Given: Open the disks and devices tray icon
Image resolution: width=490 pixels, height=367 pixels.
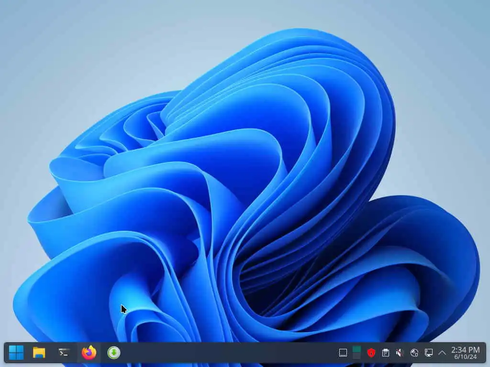Looking at the screenshot, I should point(414,353).
